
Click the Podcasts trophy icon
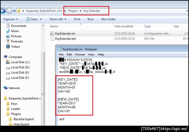(8, 41)
